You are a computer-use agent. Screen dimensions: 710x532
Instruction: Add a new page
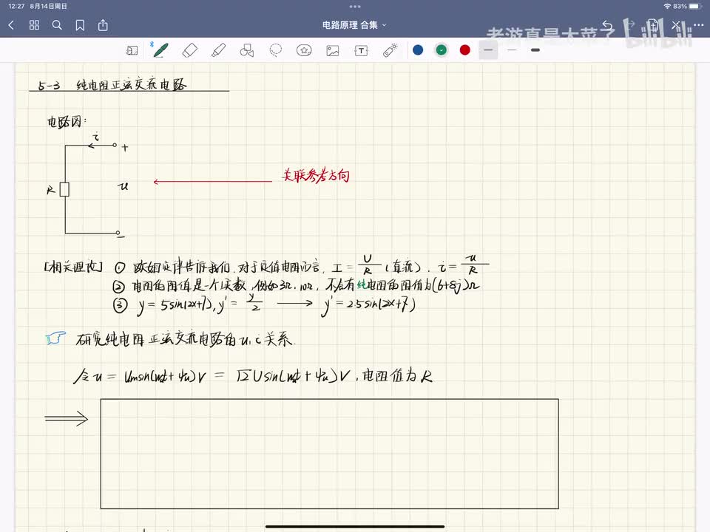pos(653,25)
